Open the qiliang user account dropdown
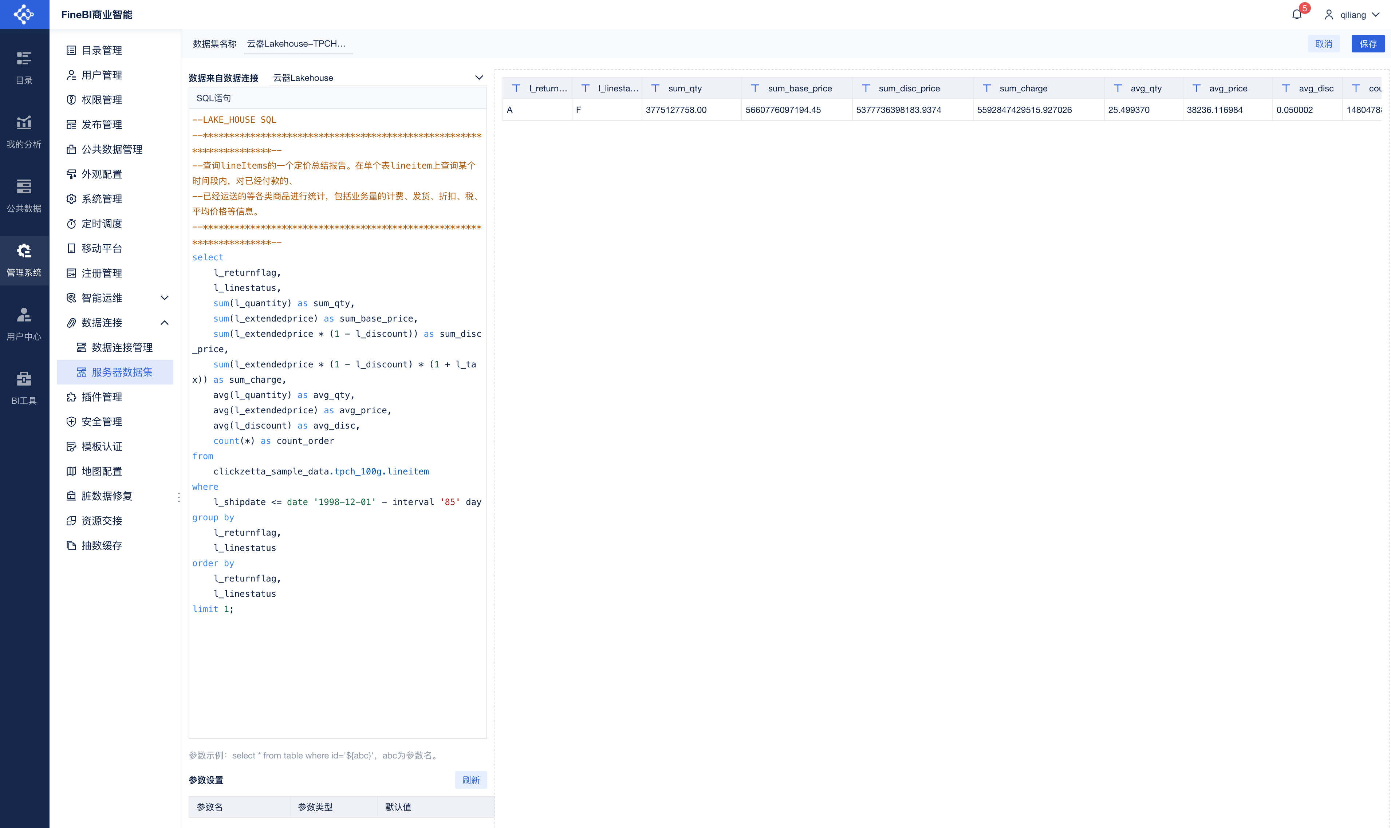This screenshot has height=828, width=1391. (1352, 15)
